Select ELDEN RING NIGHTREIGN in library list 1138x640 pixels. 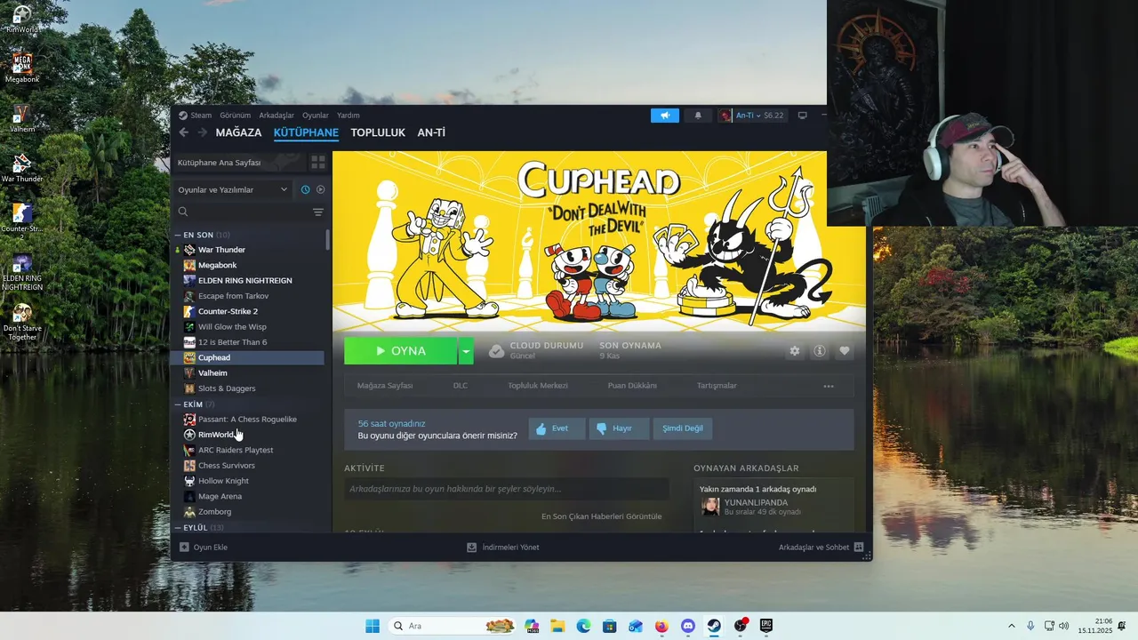(x=248, y=281)
